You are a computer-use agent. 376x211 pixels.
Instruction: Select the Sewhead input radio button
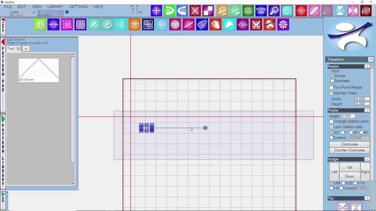(x=332, y=81)
